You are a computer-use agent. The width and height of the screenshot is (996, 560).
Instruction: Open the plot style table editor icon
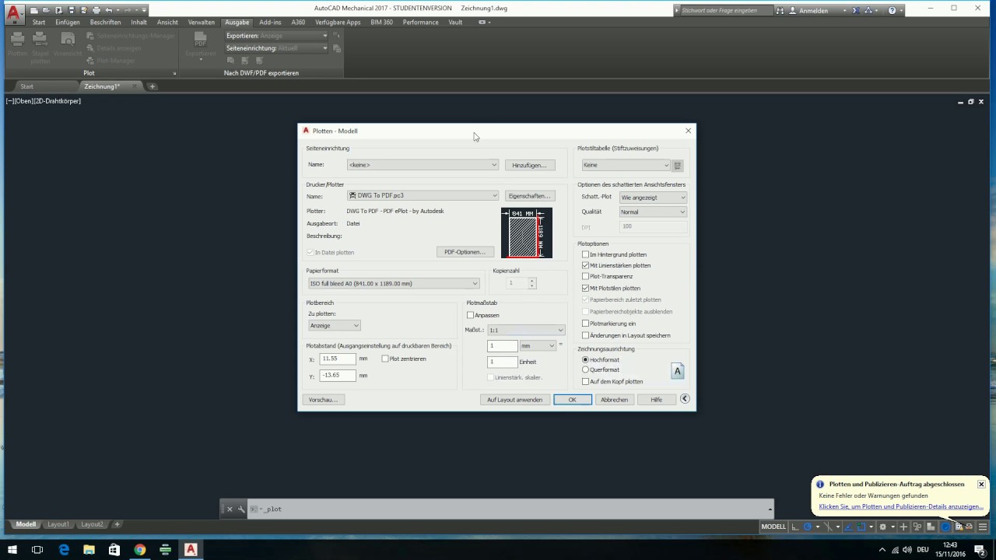click(678, 165)
